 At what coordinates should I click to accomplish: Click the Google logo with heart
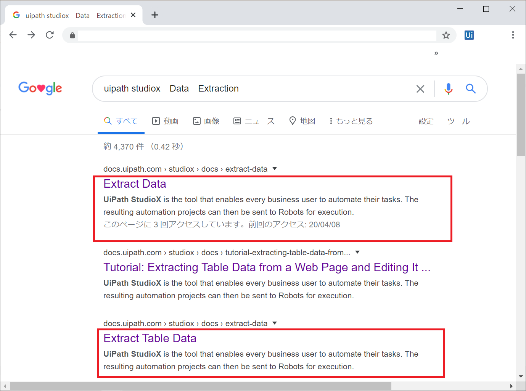[40, 88]
